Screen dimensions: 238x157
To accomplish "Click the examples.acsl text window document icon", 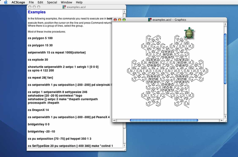I will (x=64, y=7).
